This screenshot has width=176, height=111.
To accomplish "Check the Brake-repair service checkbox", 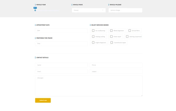I will click(x=111, y=37).
